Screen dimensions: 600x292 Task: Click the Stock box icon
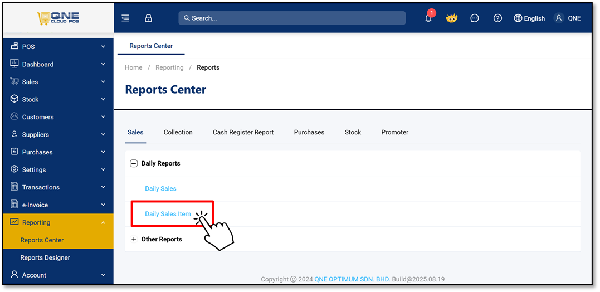[14, 99]
